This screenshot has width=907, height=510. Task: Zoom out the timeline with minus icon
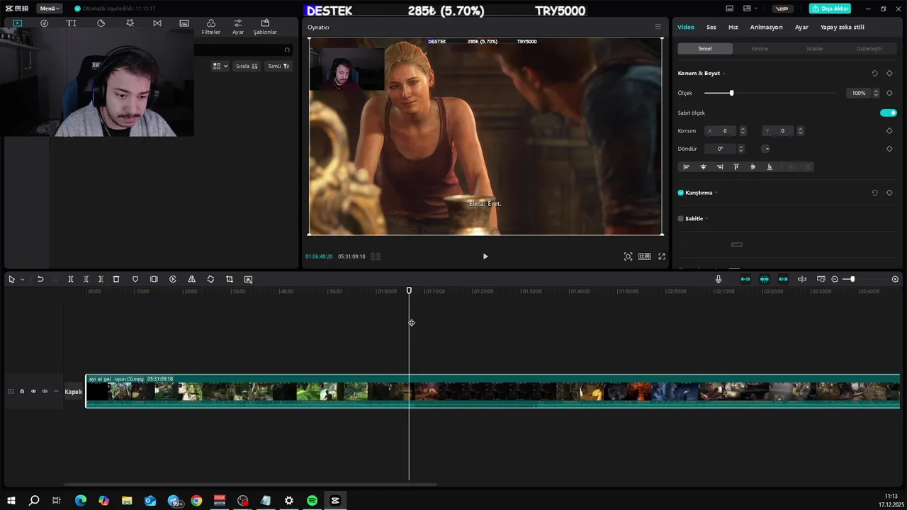pyautogui.click(x=835, y=279)
